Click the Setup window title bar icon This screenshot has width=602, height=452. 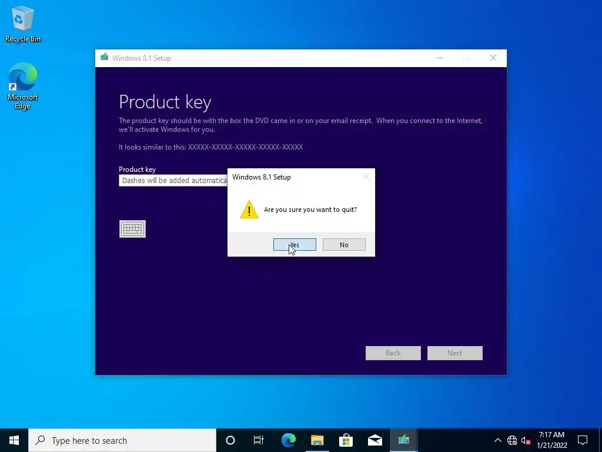105,58
